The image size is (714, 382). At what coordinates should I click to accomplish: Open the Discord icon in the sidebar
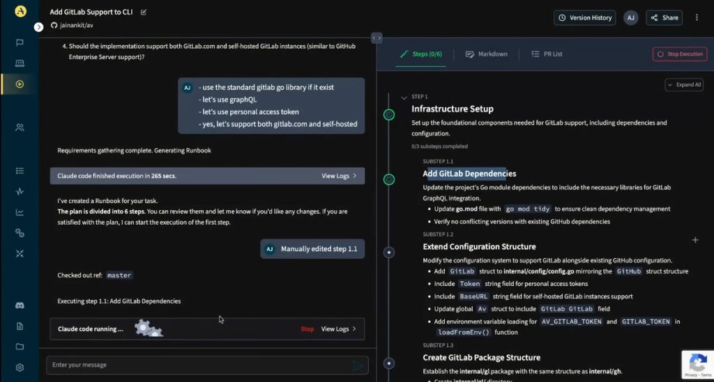20,305
